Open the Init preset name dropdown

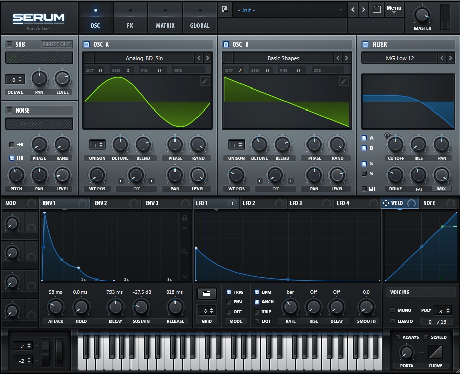coord(290,10)
